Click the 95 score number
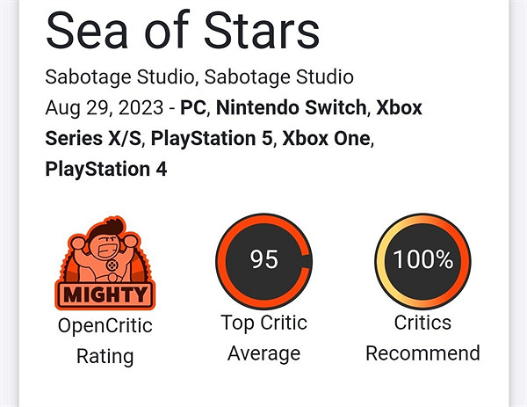Viewport: 527px width, 407px height. tap(263, 259)
